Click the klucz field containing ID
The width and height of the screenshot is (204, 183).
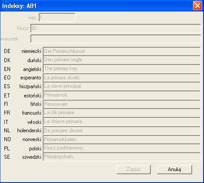click(x=116, y=28)
